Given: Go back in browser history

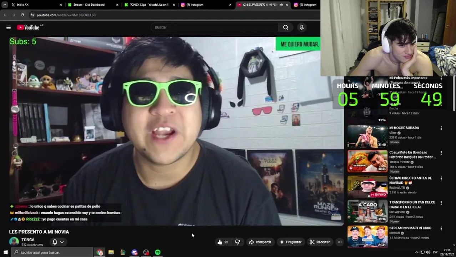Looking at the screenshot, I should [5, 15].
